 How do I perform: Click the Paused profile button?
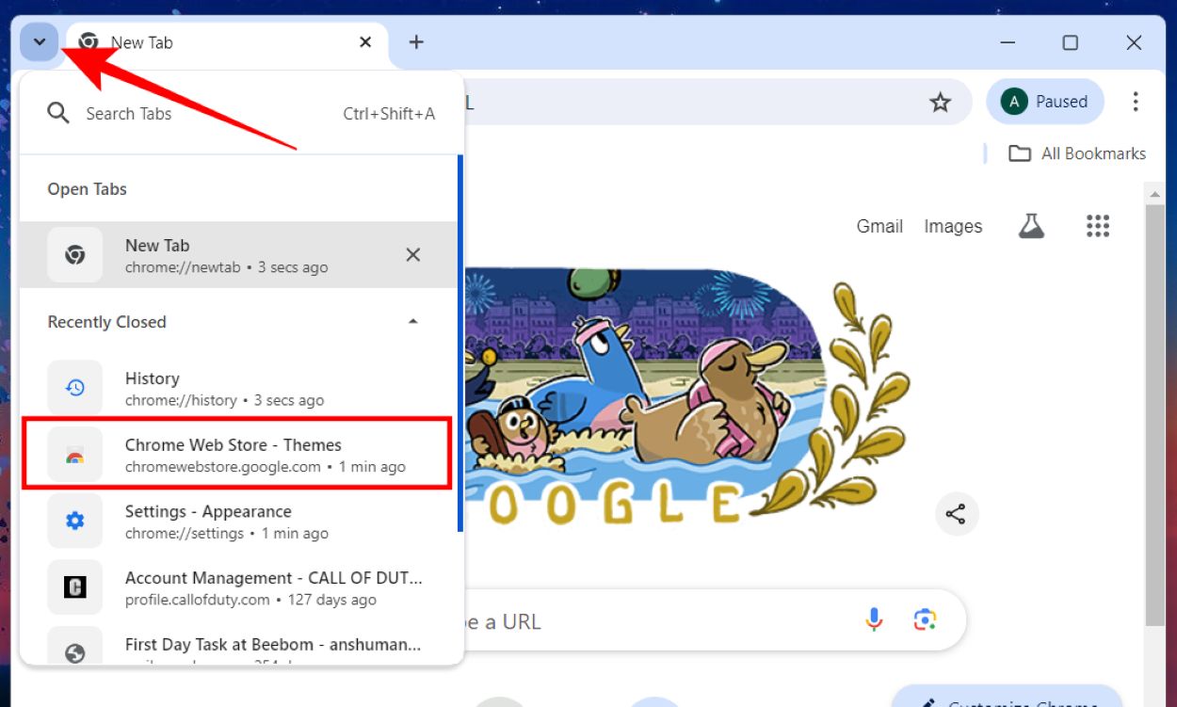pyautogui.click(x=1045, y=101)
